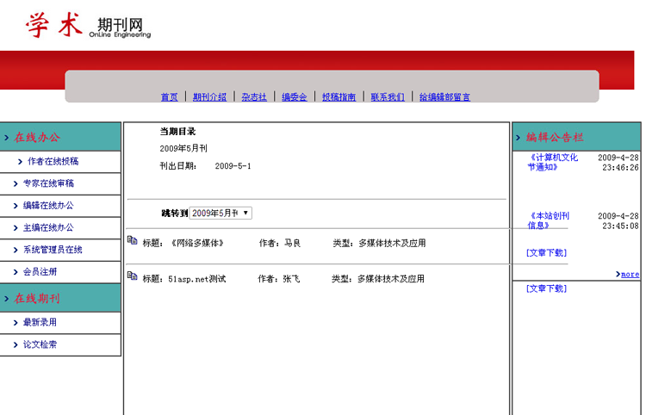Open 编委会 navigation link
The image size is (646, 415).
(295, 97)
